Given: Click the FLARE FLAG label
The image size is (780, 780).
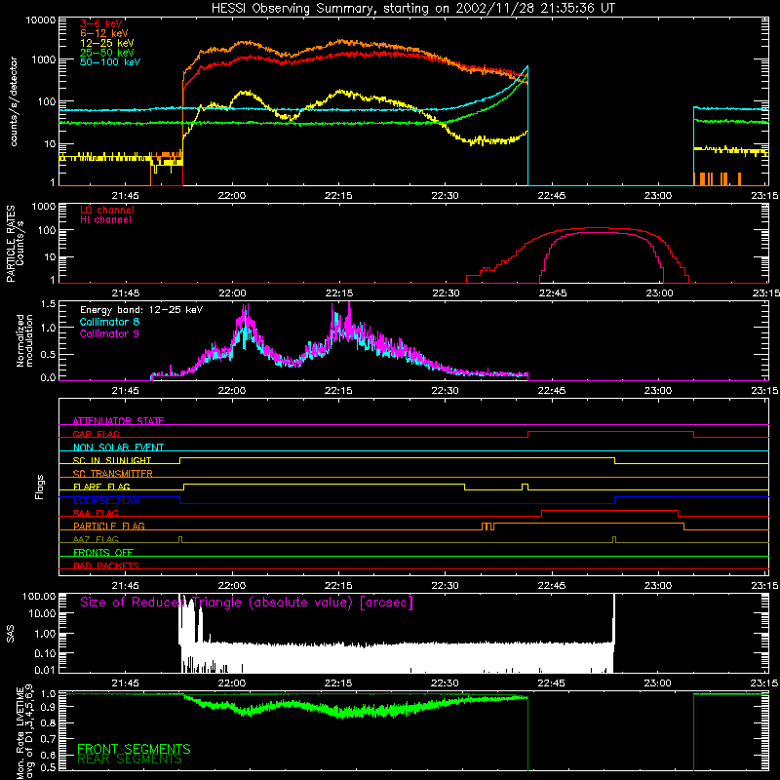Looking at the screenshot, I should 101,487.
